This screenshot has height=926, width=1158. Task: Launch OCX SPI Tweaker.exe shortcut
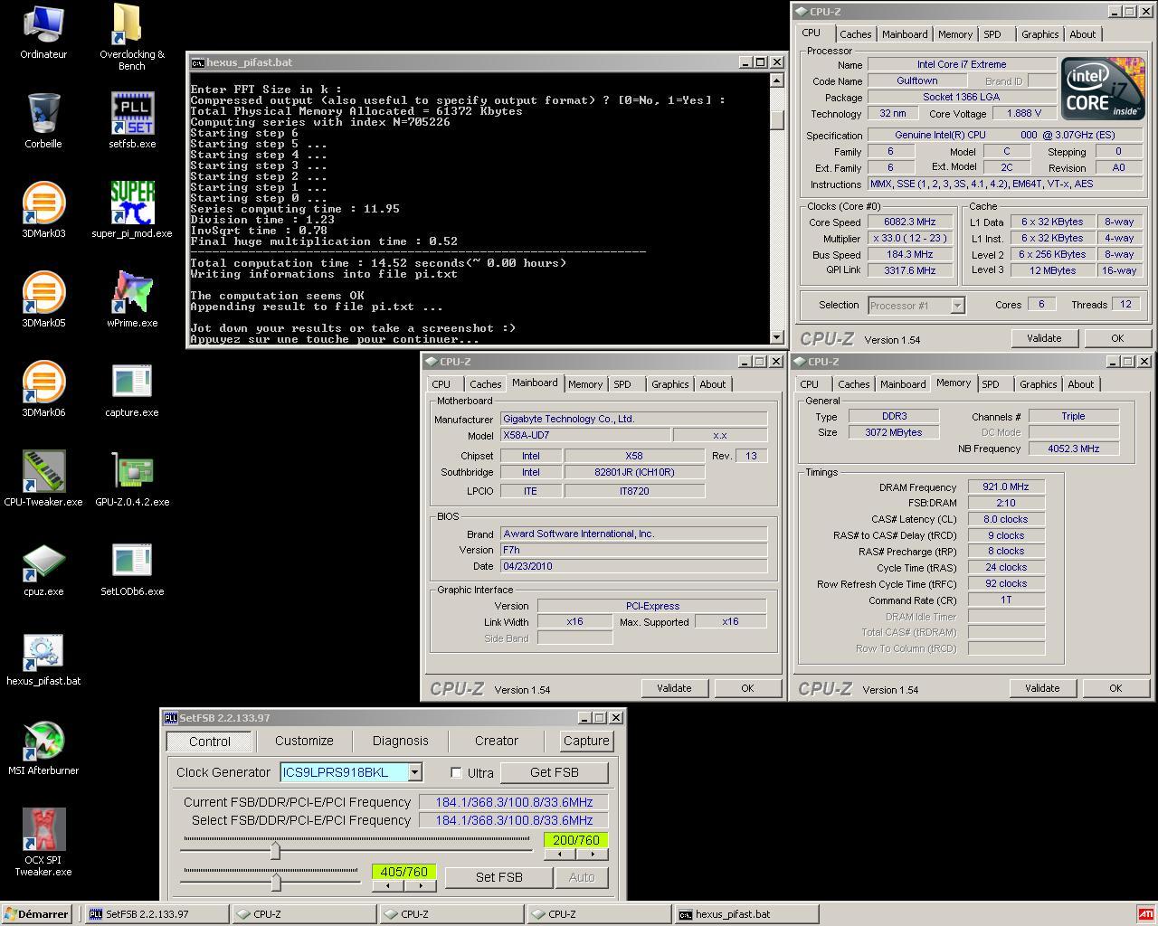(43, 841)
